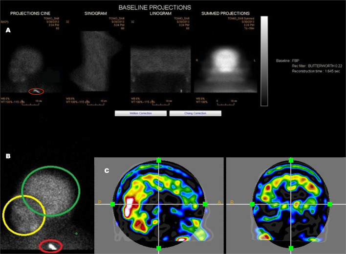Screen dimensions: 346x254
Task: Click the Chang Correction button
Action: pyautogui.click(x=195, y=113)
